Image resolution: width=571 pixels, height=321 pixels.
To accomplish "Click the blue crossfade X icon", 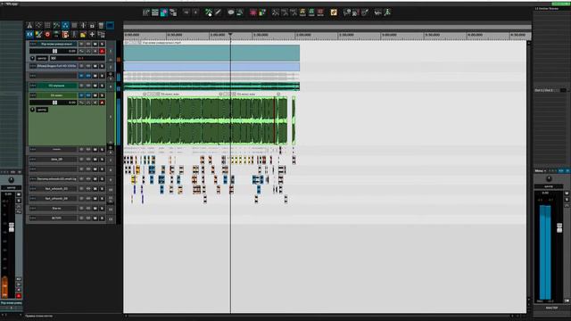I will point(29,34).
